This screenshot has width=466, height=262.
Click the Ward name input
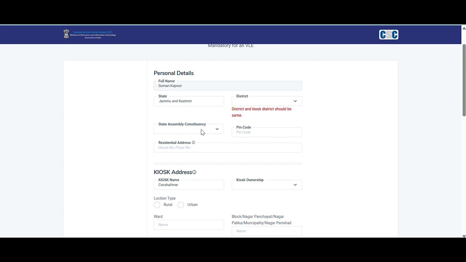(189, 225)
